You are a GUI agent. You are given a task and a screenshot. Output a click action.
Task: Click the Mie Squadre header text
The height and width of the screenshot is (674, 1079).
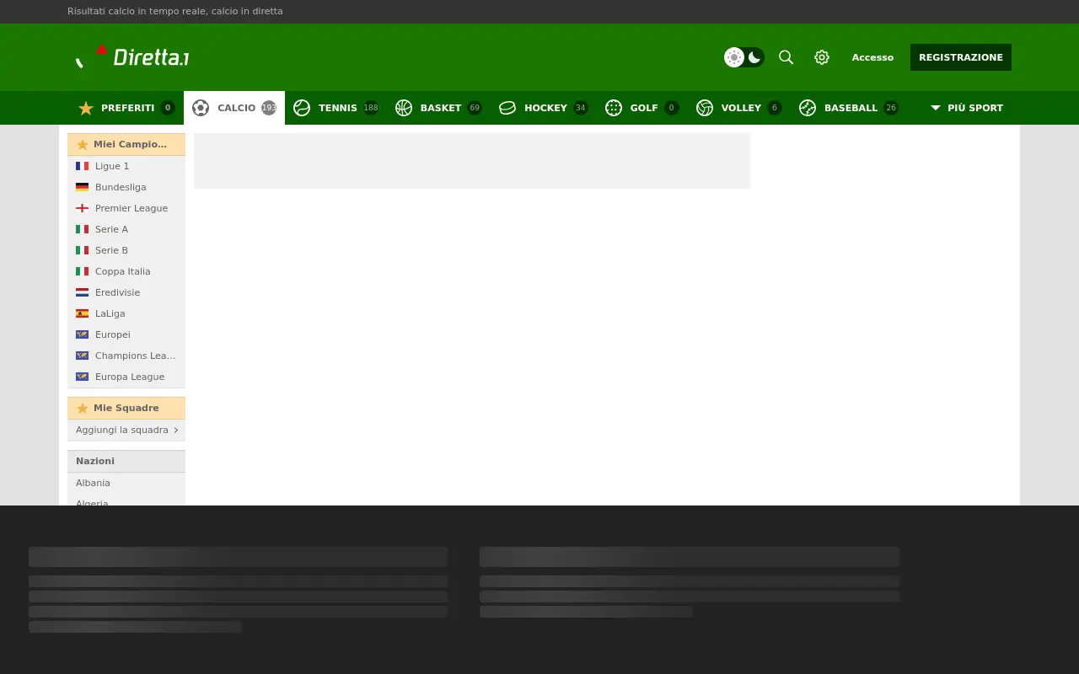126,408
